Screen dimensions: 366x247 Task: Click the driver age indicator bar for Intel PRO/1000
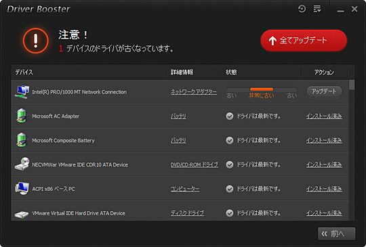262,89
